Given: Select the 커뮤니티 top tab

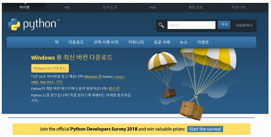Looking at the screenshot, I should (x=238, y=7).
